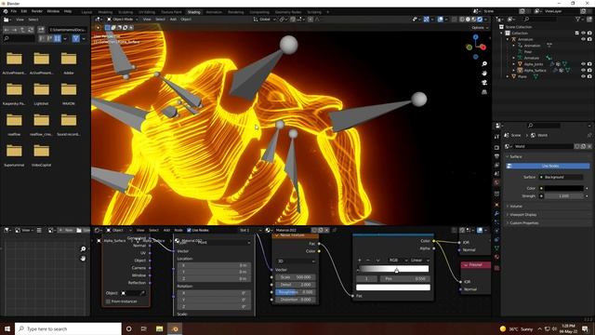Click the viewport Options dropdown
595x335 pixels.
pyautogui.click(x=480, y=27)
